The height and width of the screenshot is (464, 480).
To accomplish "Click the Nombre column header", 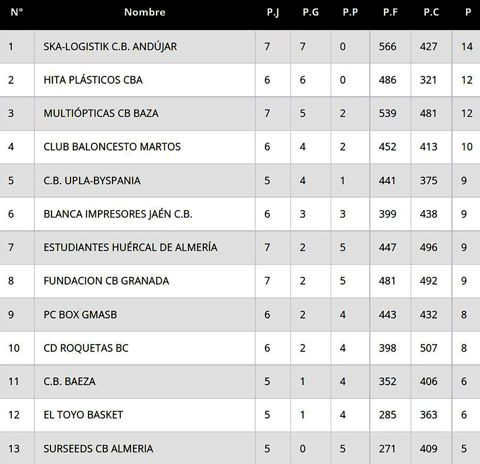I will click(145, 12).
